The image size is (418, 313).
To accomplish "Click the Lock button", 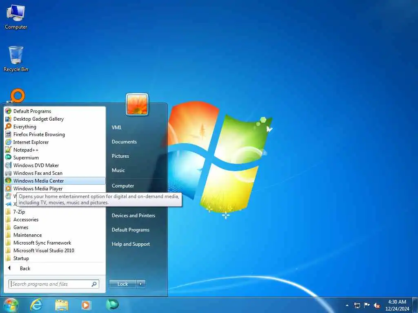I will pyautogui.click(x=122, y=284).
